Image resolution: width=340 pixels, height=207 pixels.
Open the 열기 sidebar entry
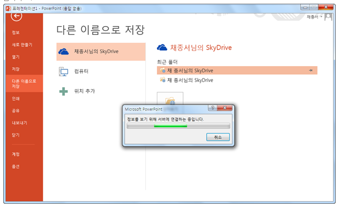click(x=16, y=57)
